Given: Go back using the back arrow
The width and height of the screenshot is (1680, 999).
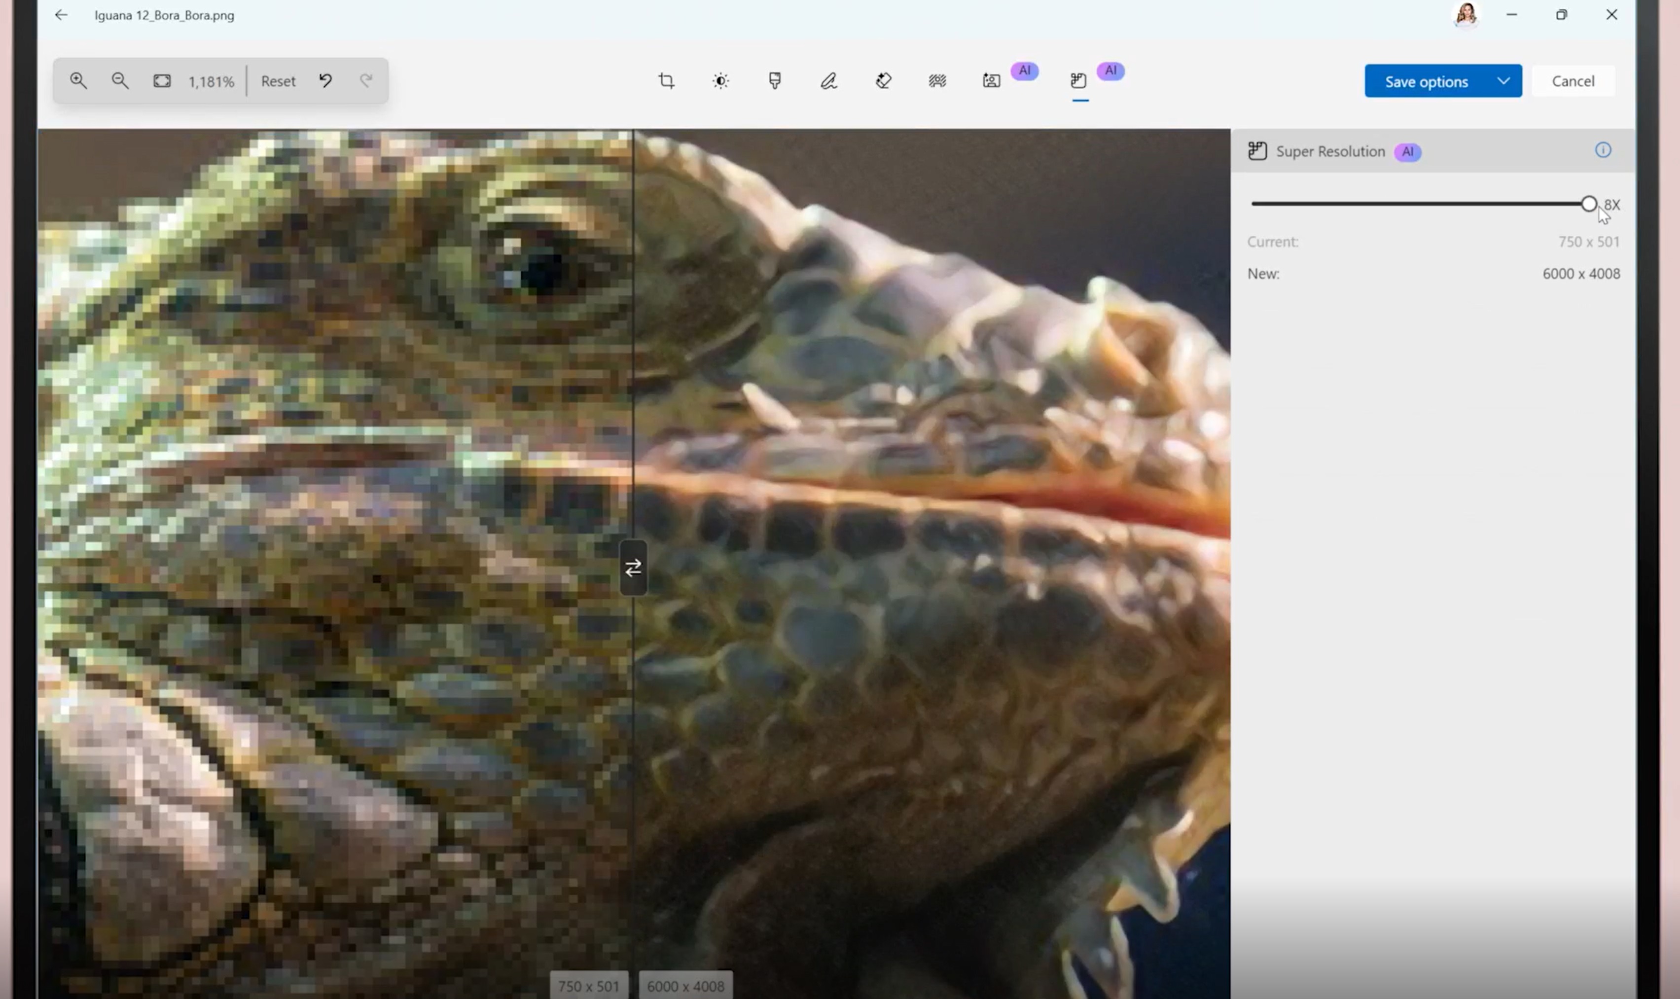Looking at the screenshot, I should tap(61, 15).
